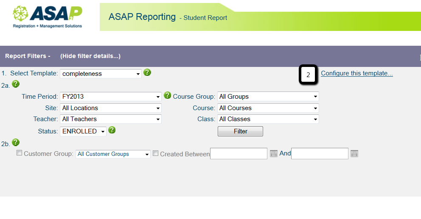
Task: Open the Course Group dropdown
Action: tap(268, 97)
